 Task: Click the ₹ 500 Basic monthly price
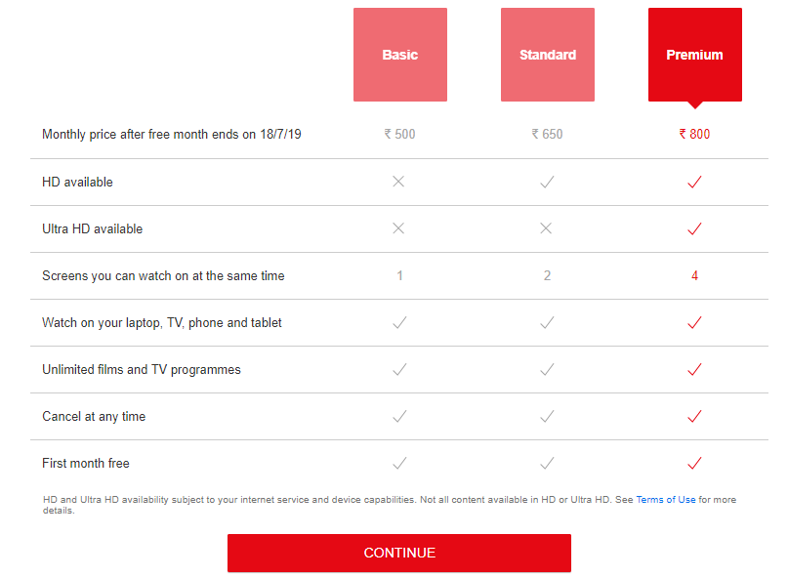[x=399, y=134]
